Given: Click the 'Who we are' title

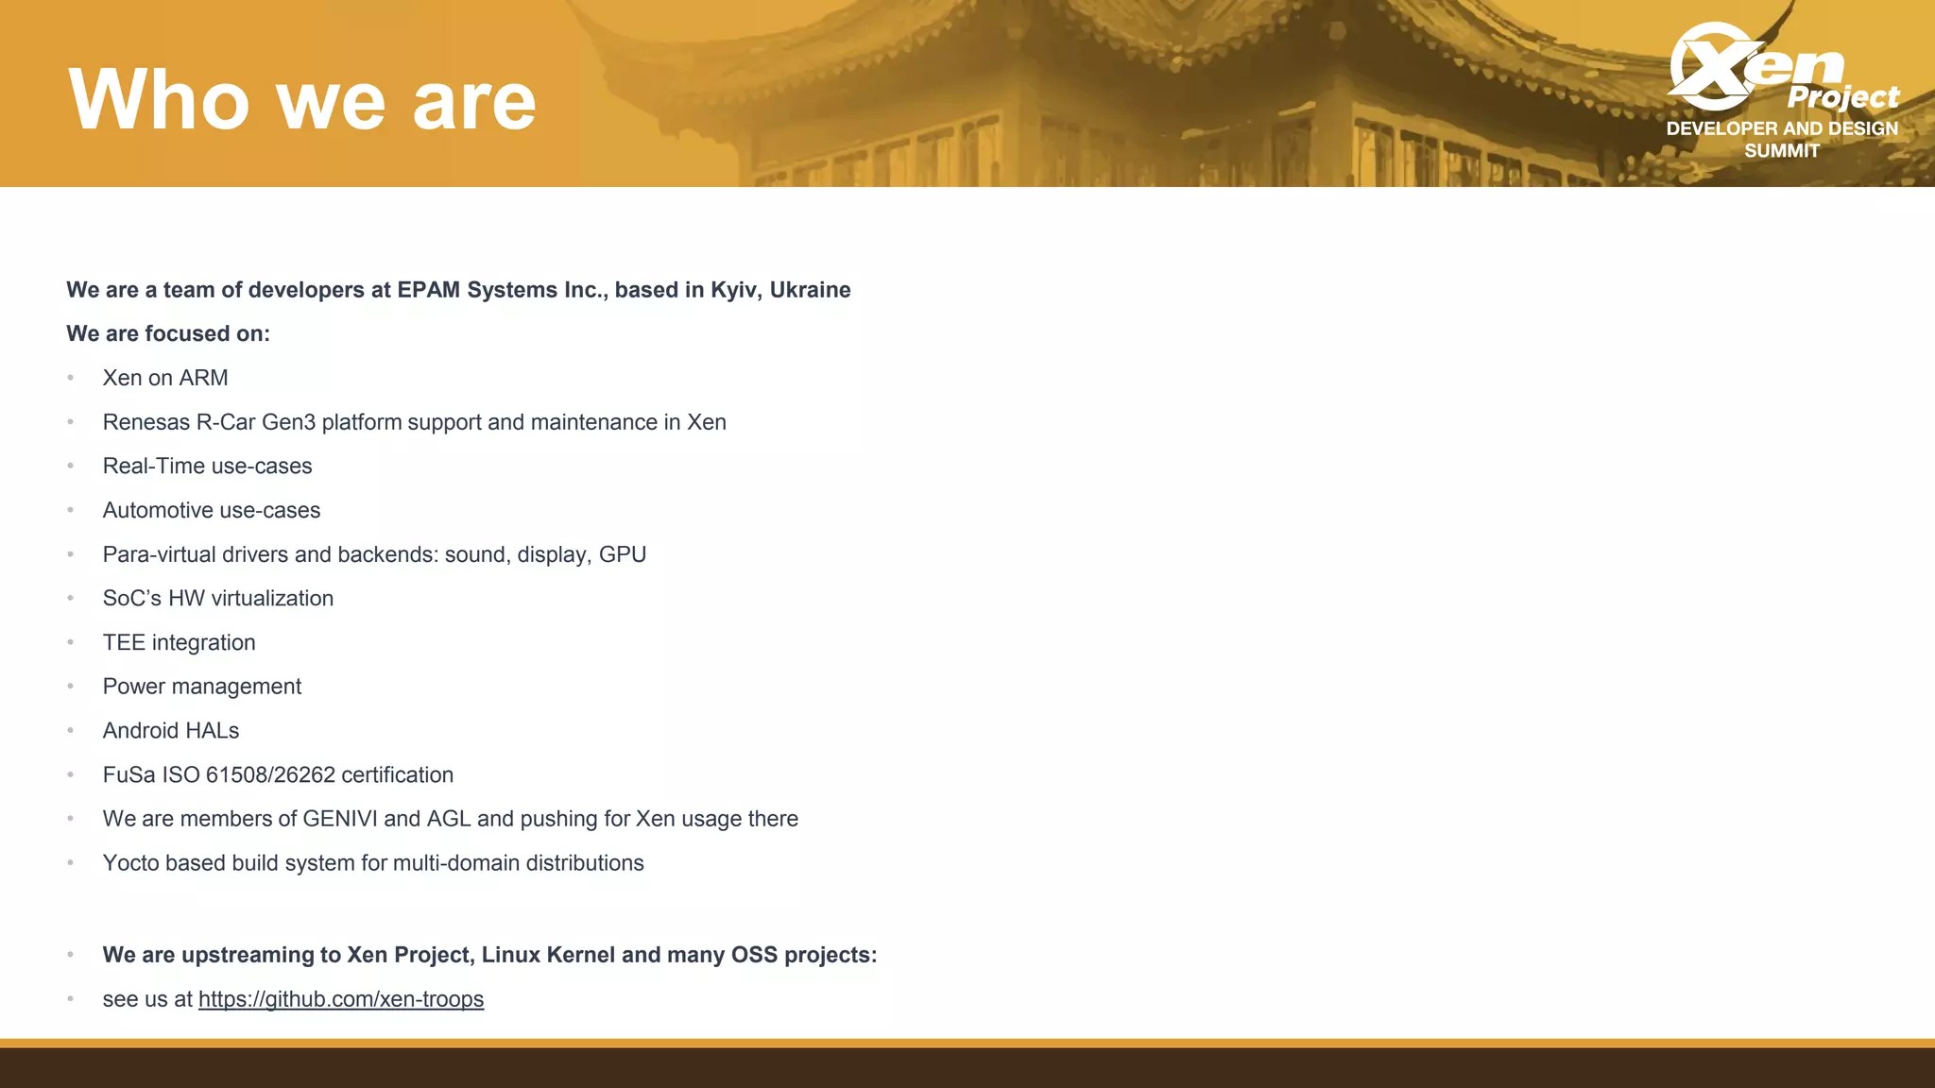Looking at the screenshot, I should click(302, 100).
